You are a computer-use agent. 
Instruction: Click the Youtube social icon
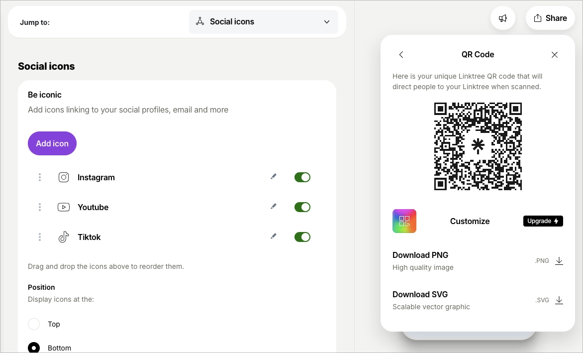(x=64, y=207)
